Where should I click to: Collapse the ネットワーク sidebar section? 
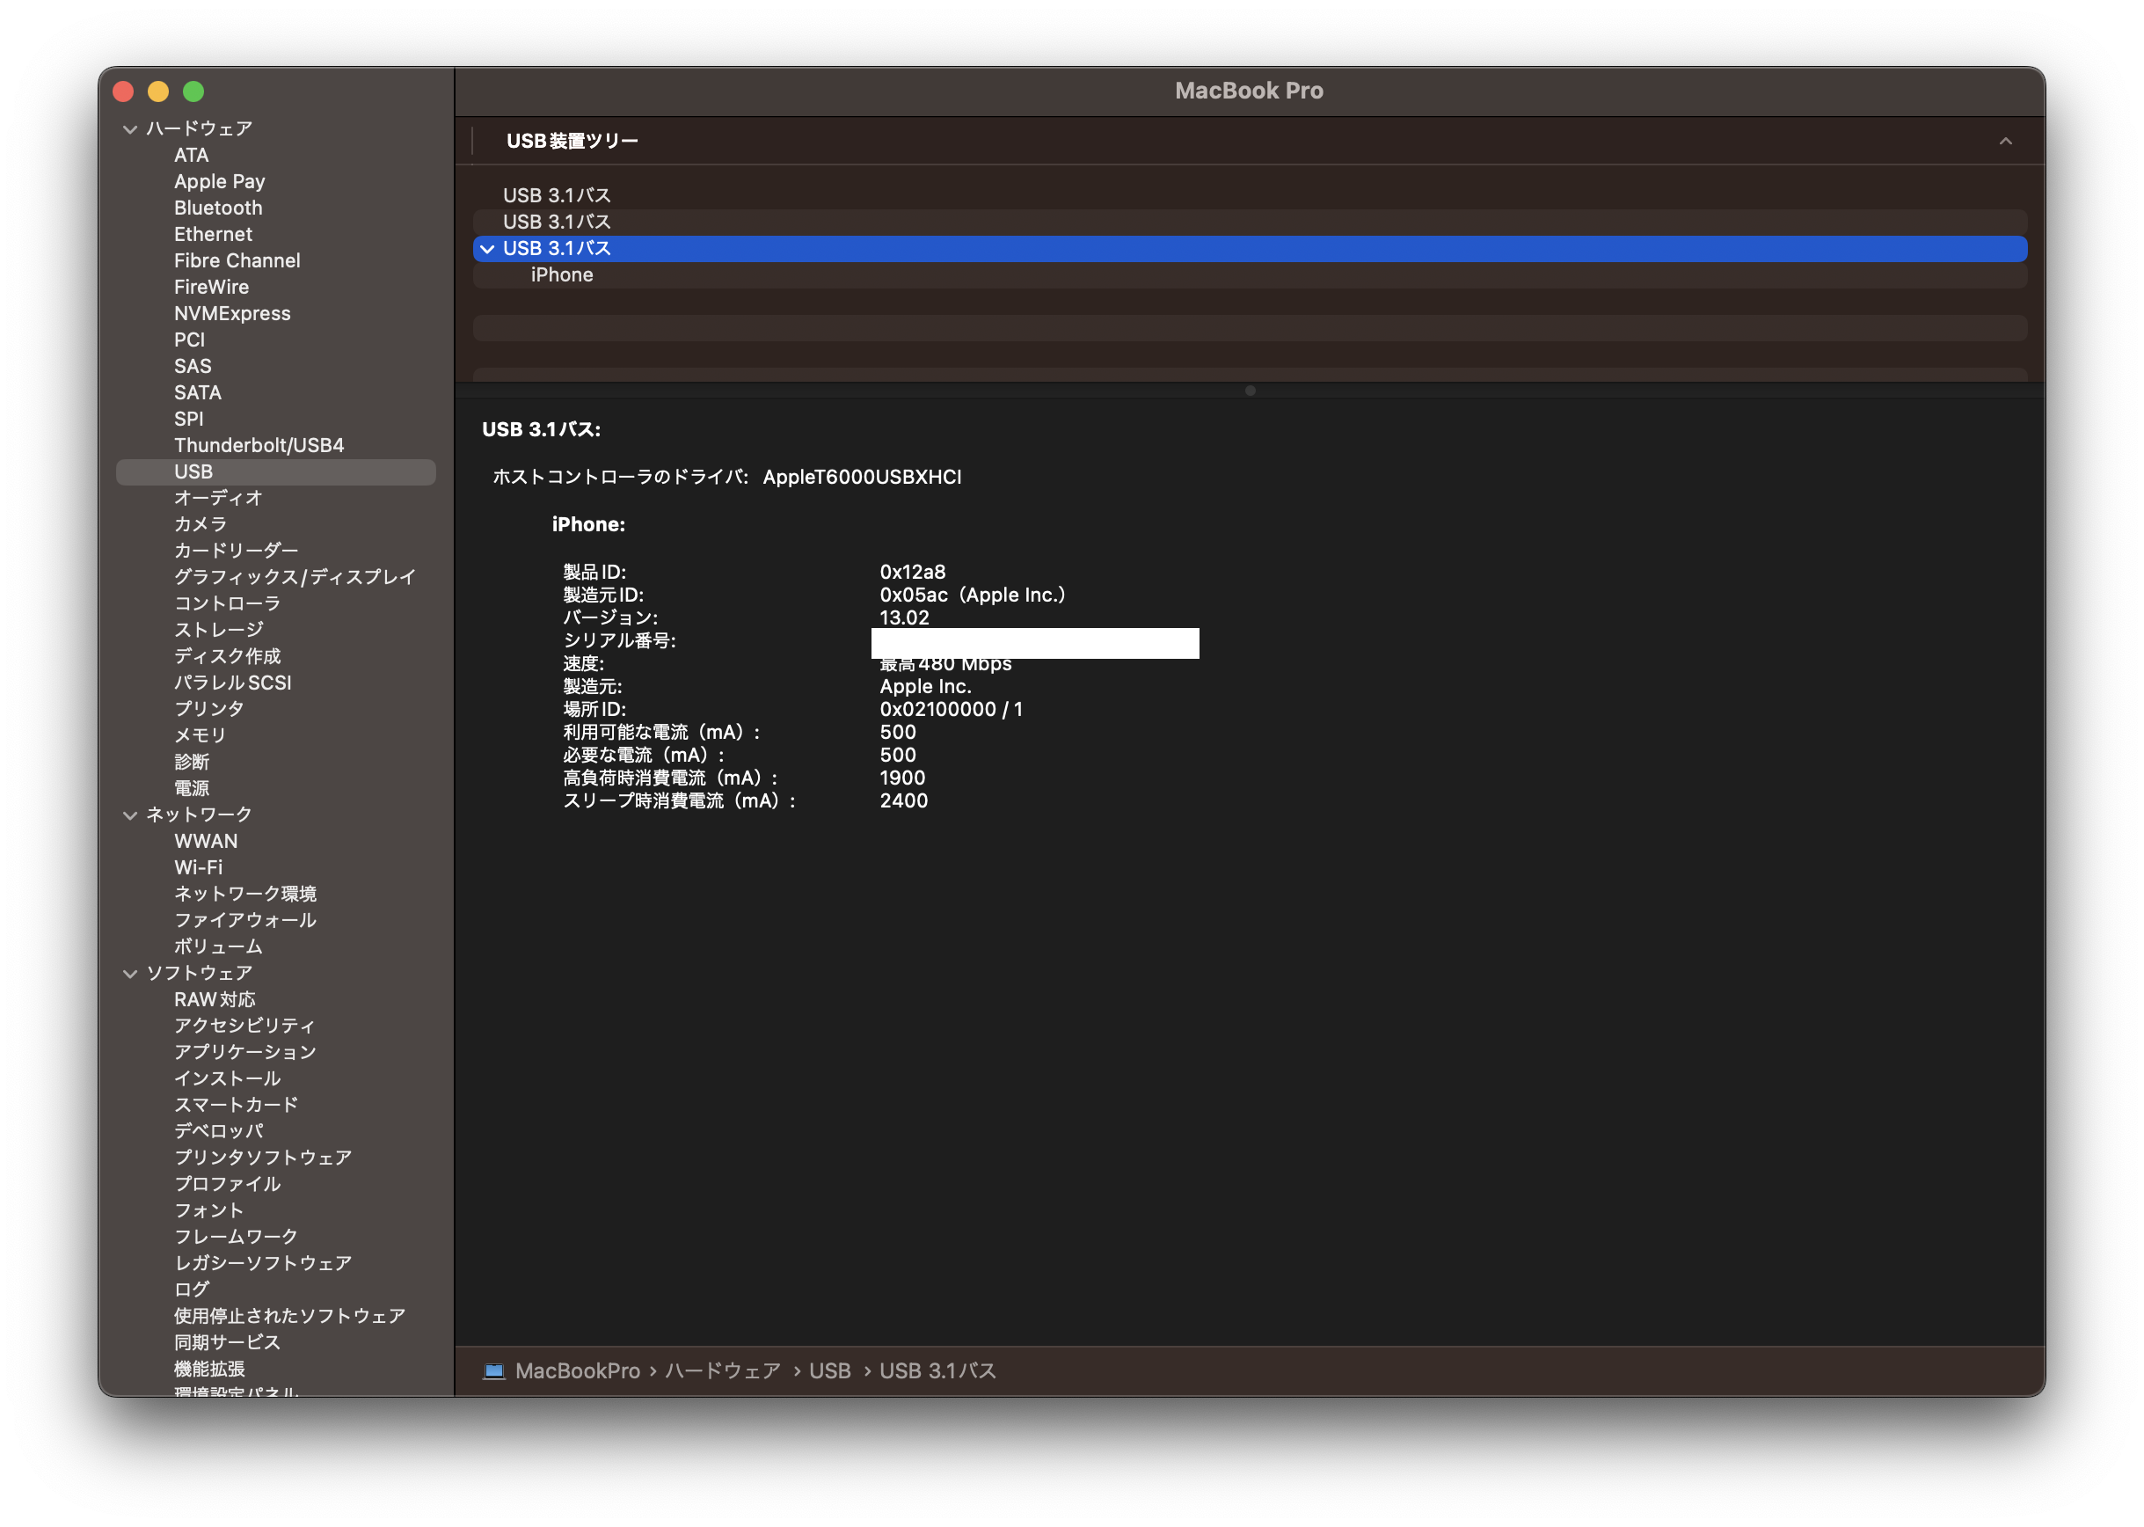(x=131, y=815)
